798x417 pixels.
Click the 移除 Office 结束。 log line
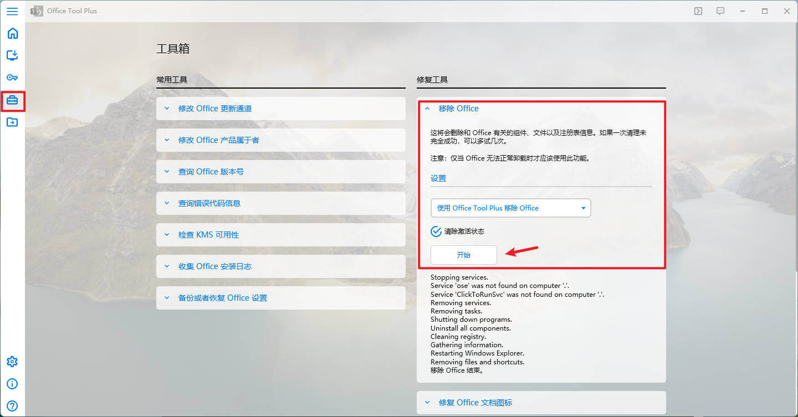[457, 370]
